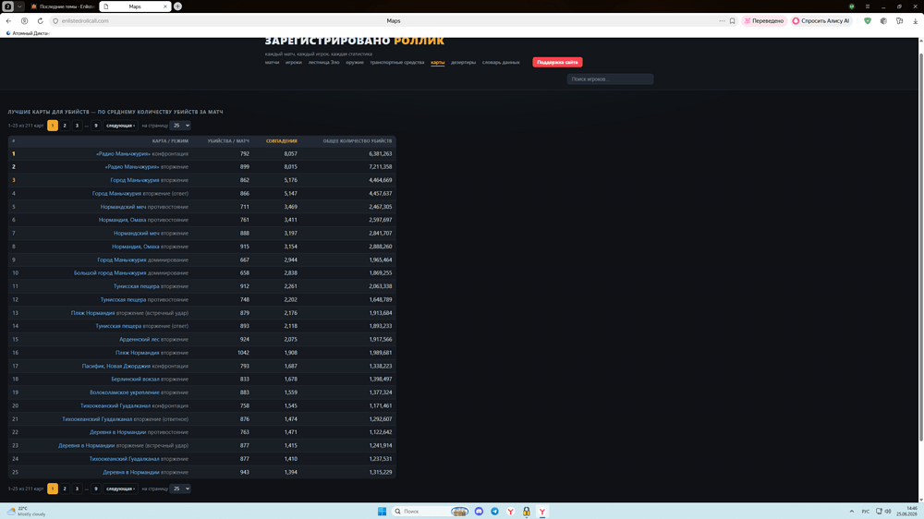Open Telegram from the taskbar
This screenshot has width=924, height=519.
(494, 512)
